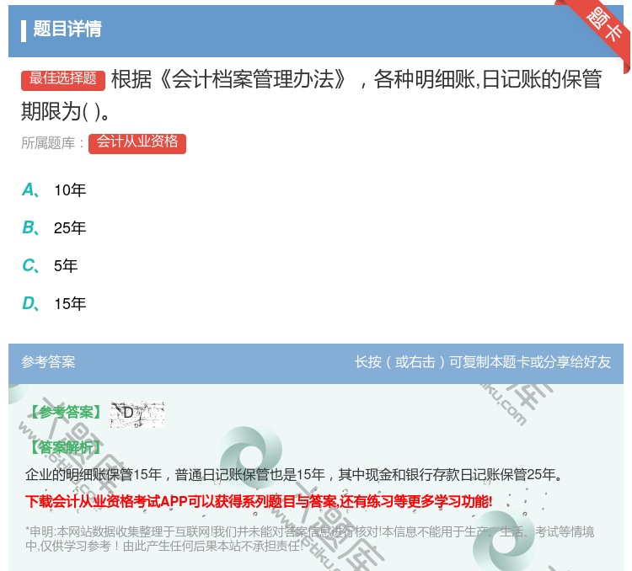Click the 题目详情 header title
The image size is (632, 571).
pos(67,29)
